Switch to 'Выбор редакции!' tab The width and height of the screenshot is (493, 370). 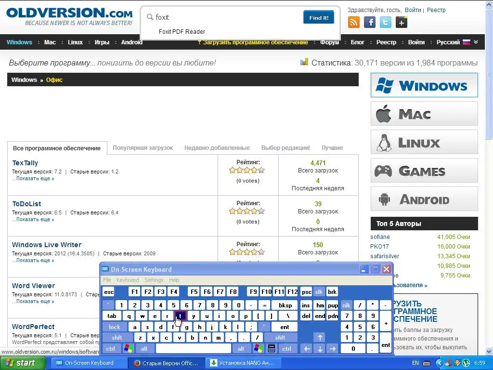pos(285,148)
